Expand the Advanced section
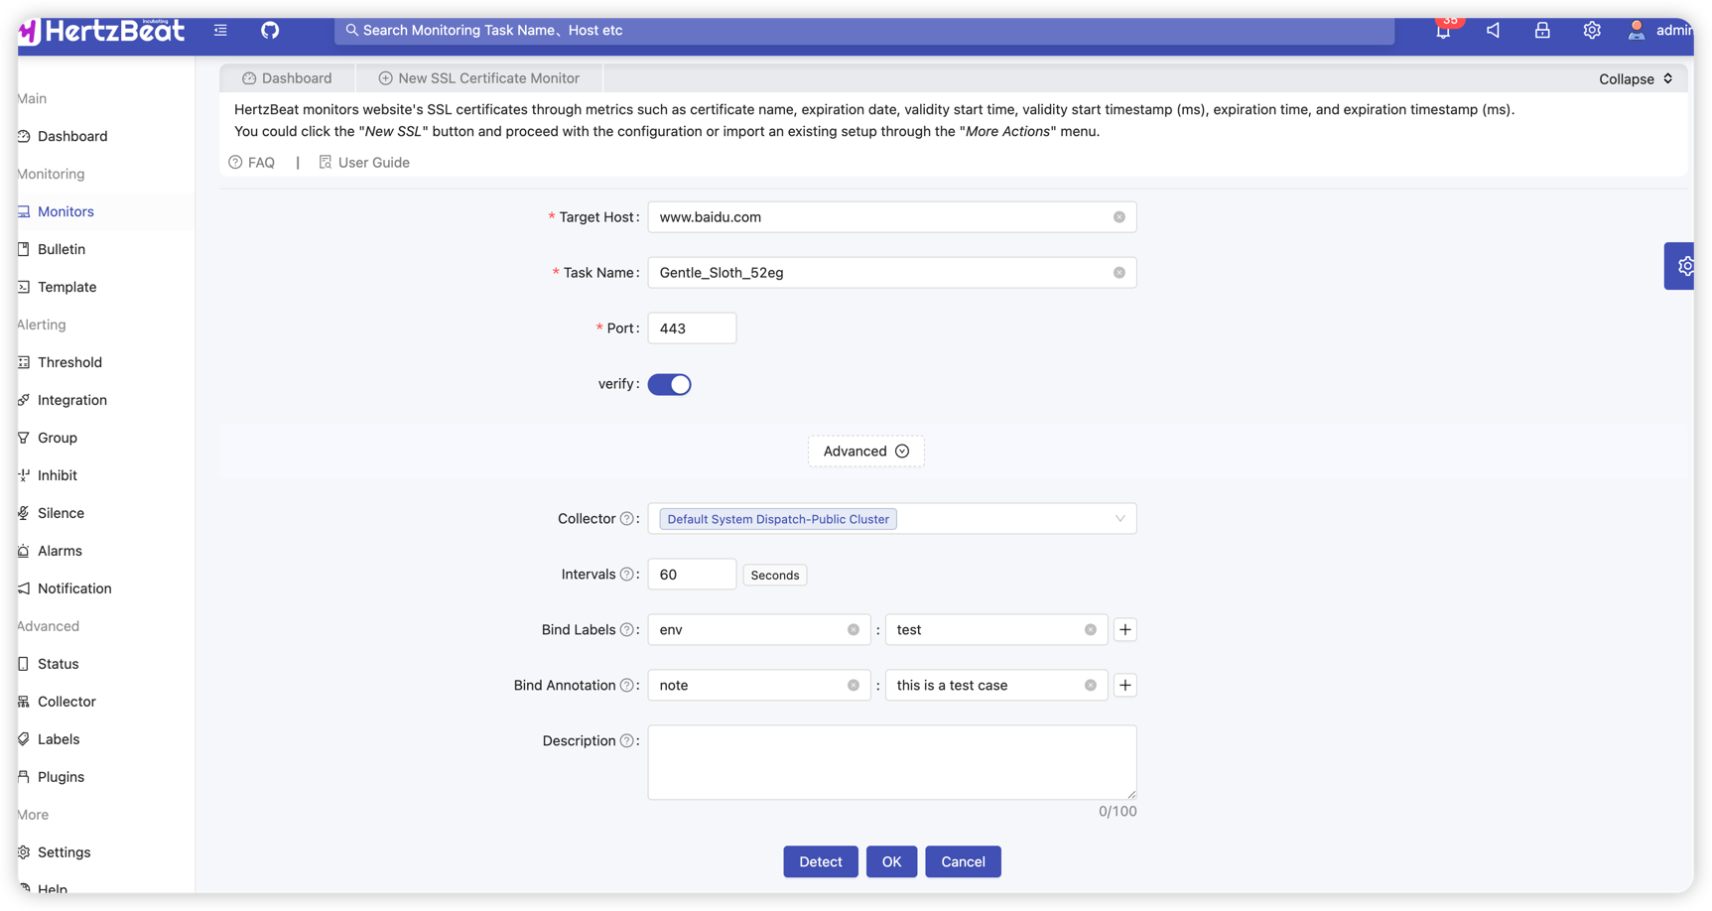The image size is (1712, 911). 865,452
